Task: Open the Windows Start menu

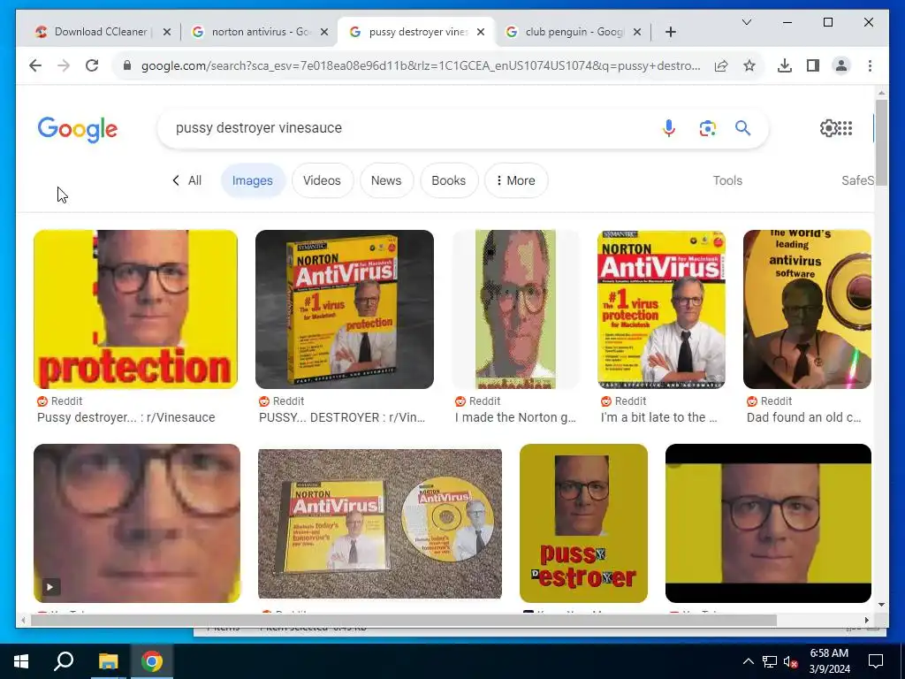Action: tap(21, 661)
